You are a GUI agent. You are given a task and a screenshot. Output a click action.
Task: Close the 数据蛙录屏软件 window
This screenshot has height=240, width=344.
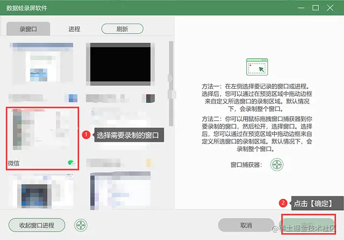pos(330,8)
